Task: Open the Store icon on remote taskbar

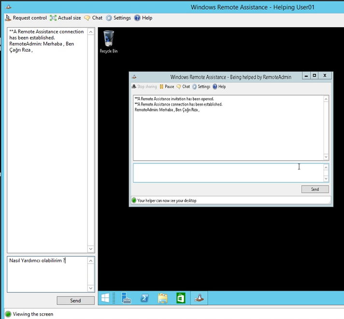Action: (181, 298)
